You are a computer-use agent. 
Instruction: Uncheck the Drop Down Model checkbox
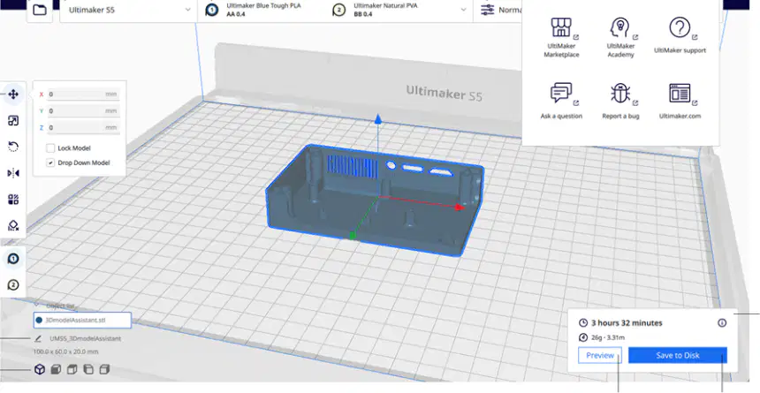coord(50,162)
